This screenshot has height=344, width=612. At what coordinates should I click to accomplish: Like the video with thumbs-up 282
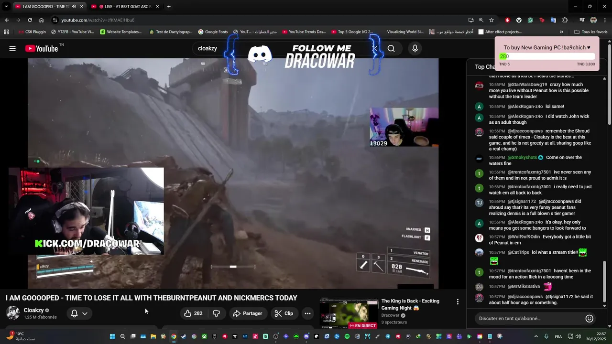tap(193, 313)
